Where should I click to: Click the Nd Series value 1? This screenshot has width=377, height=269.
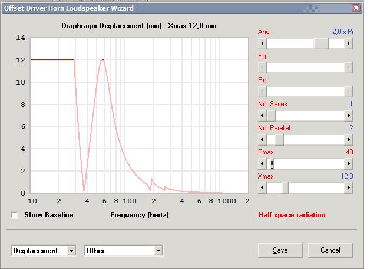click(351, 104)
